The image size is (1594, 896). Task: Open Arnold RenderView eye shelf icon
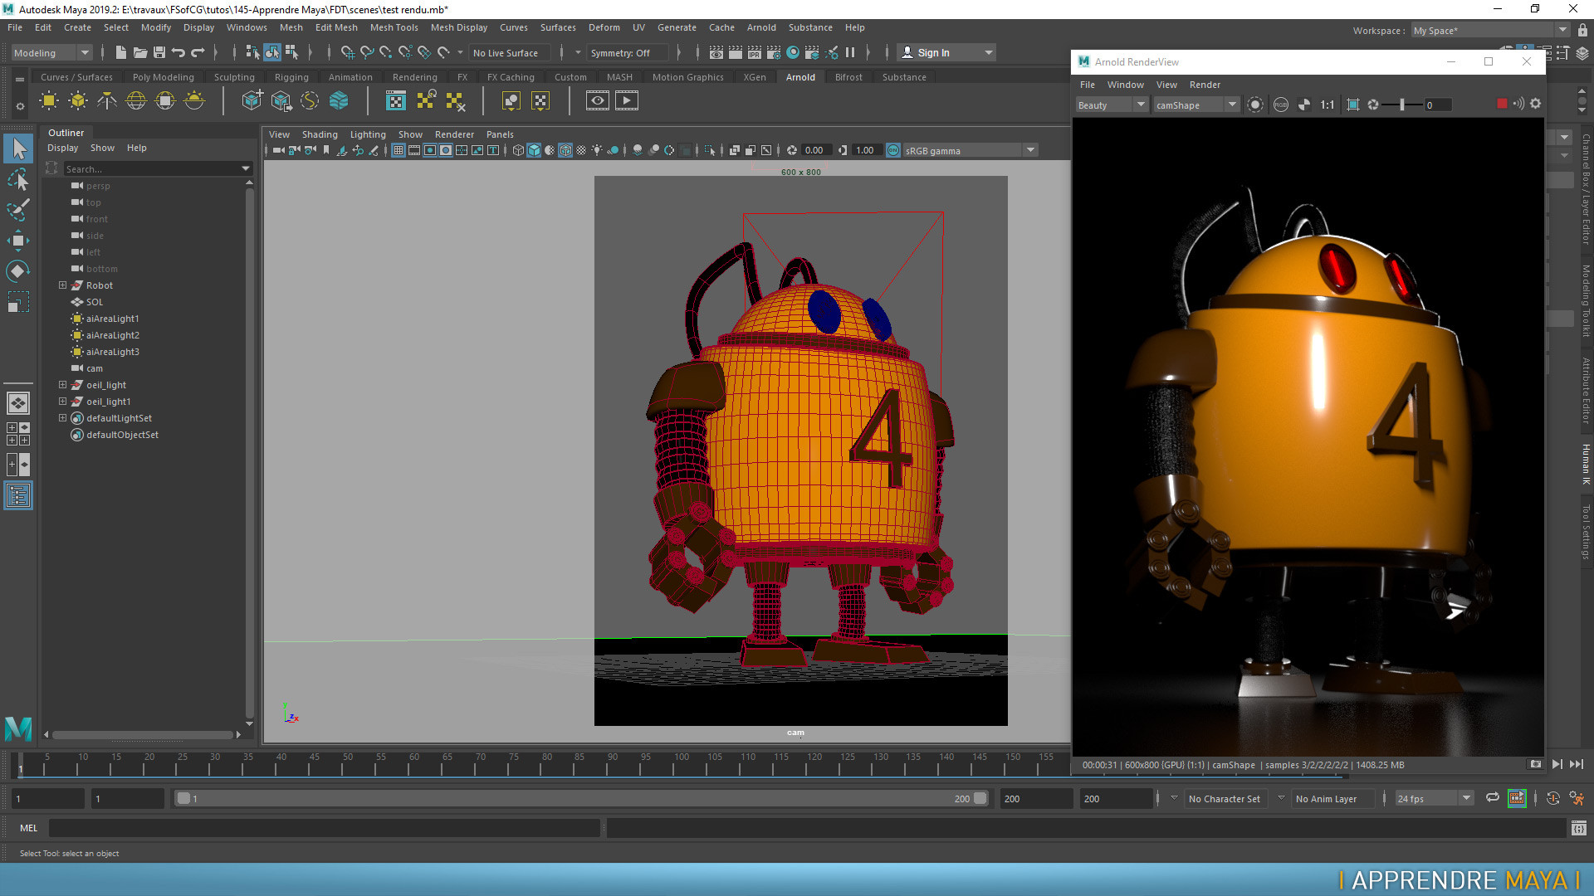(x=598, y=101)
